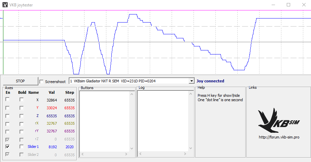Open the joystick device dropdown
Image resolution: width=311 pixels, height=162 pixels.
(x=192, y=81)
